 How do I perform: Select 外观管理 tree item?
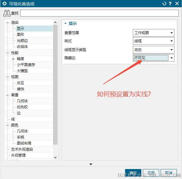[18, 155]
